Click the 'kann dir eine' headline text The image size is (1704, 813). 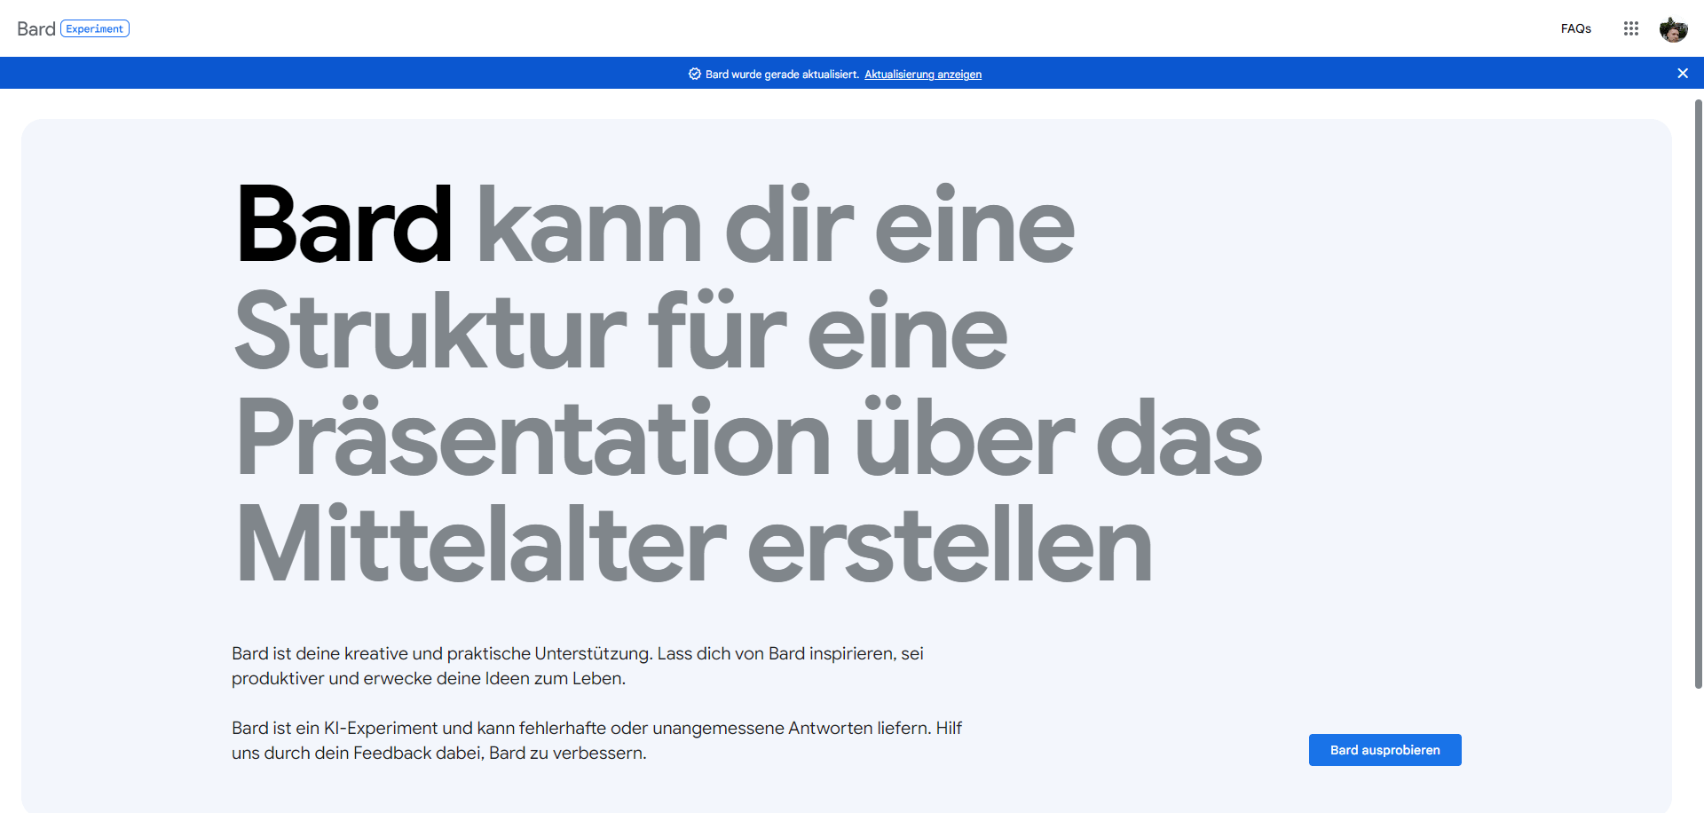tap(775, 225)
